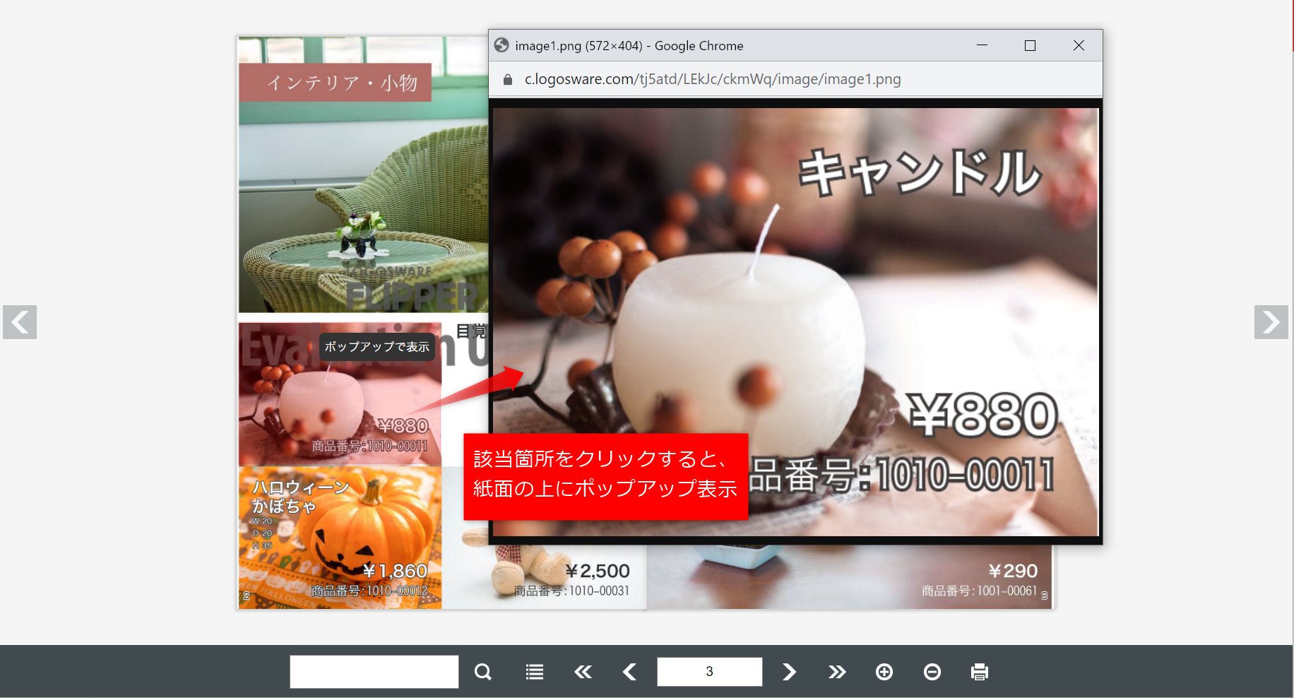Click the Halloween pumpkin ¥1,860 product
The width and height of the screenshot is (1294, 698).
pyautogui.click(x=340, y=538)
